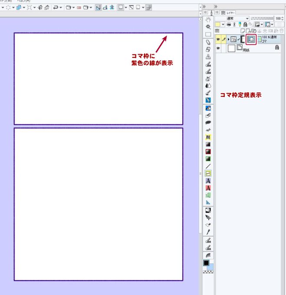The height and width of the screenshot is (295, 286).
Task: Open dropdown beside the curved arrow icon
Action: pyautogui.click(x=61, y=7)
